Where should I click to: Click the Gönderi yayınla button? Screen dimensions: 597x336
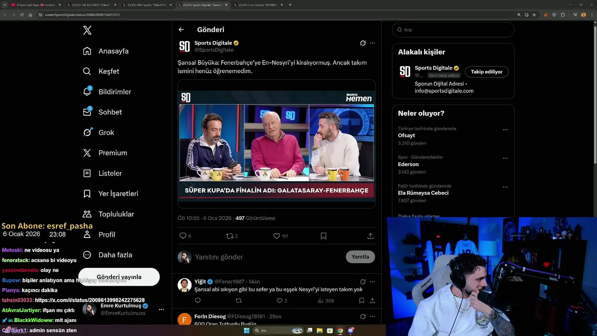(x=119, y=277)
